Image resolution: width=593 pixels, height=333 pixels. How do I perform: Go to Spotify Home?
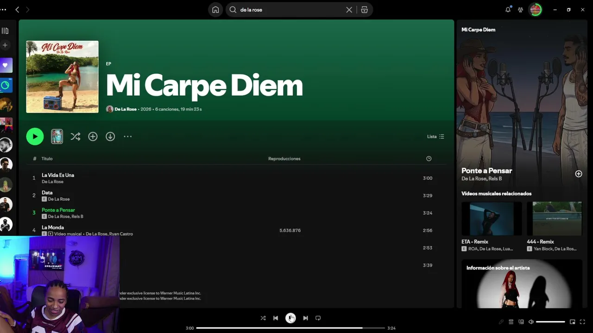tap(215, 10)
